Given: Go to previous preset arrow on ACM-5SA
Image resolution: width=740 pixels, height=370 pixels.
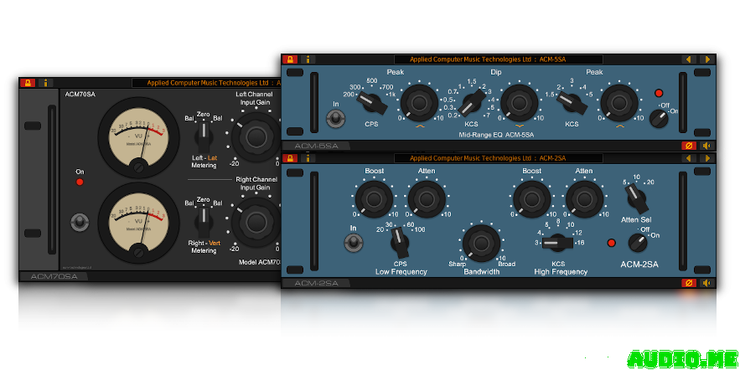Looking at the screenshot, I should [x=688, y=59].
